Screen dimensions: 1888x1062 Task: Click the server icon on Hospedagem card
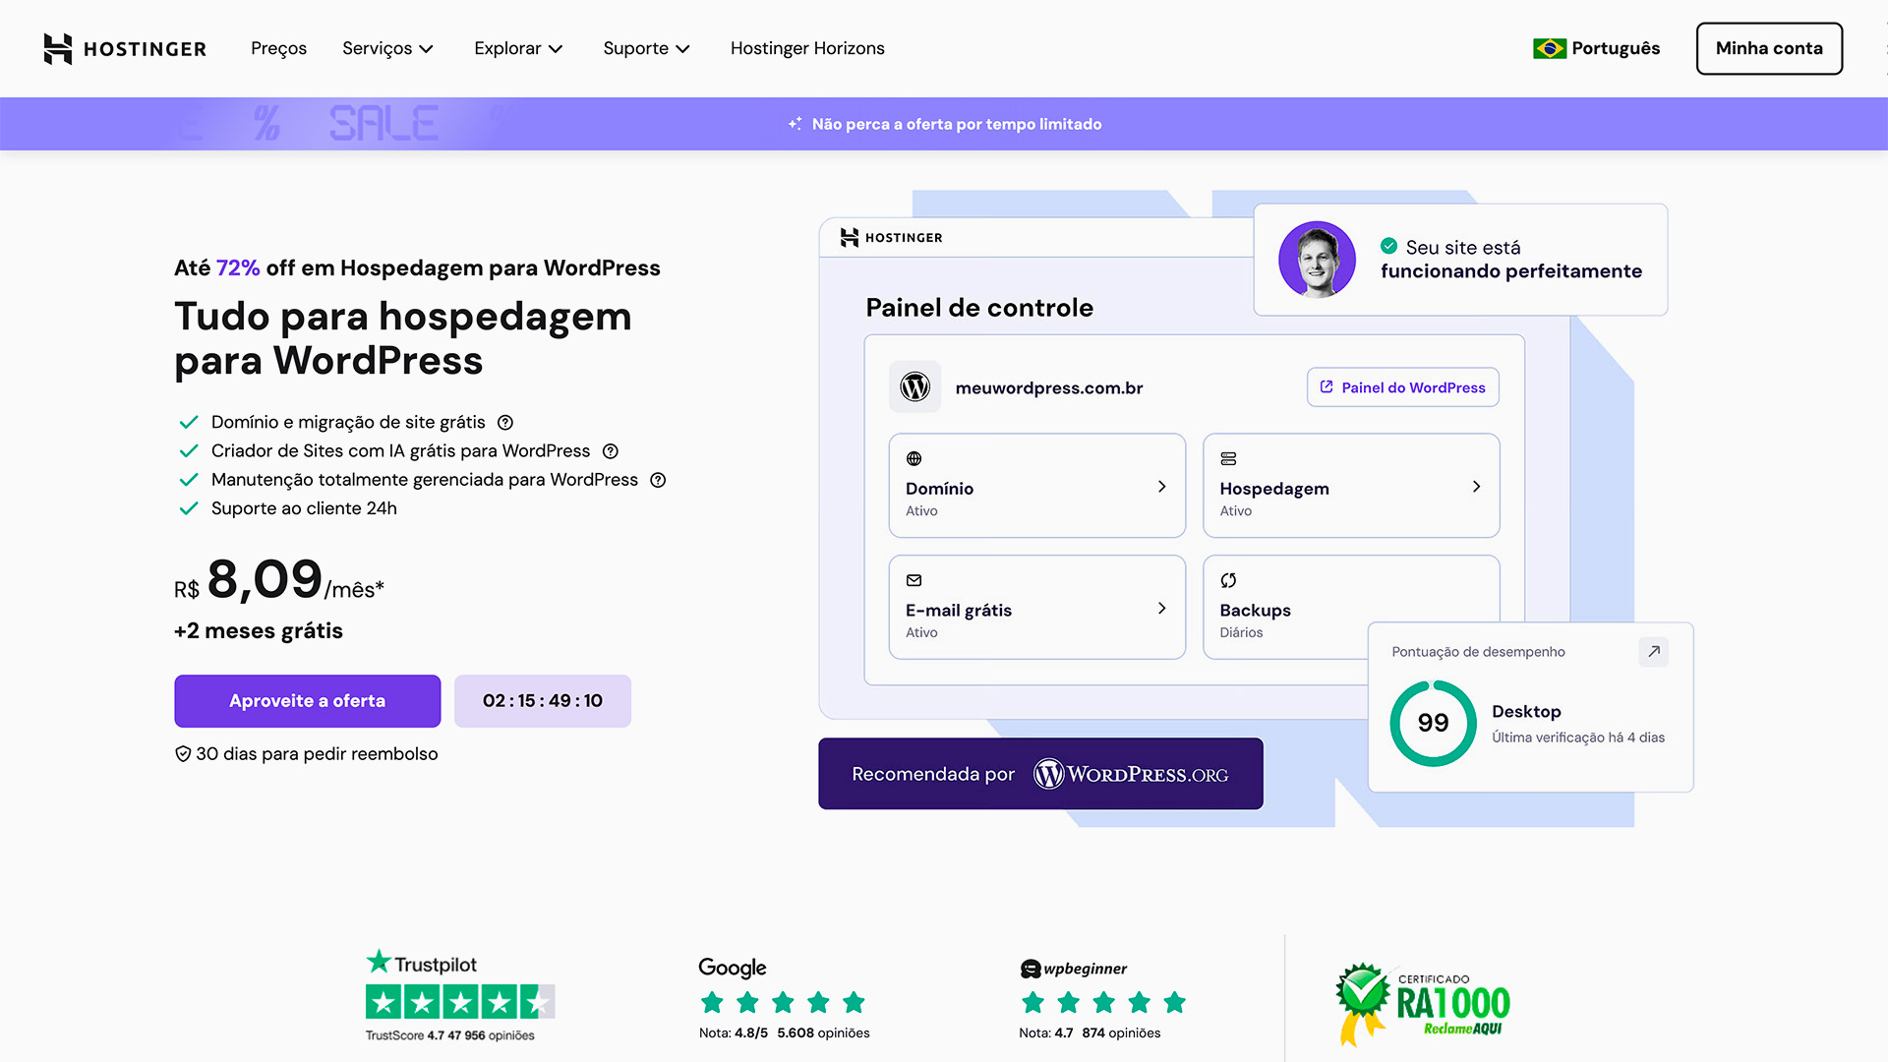pos(1228,459)
